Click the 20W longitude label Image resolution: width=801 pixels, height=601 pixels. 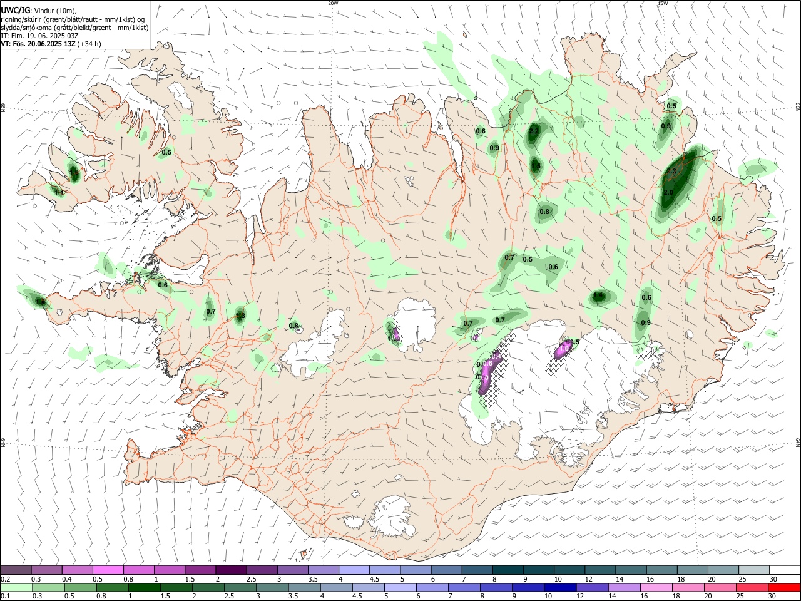pyautogui.click(x=333, y=3)
